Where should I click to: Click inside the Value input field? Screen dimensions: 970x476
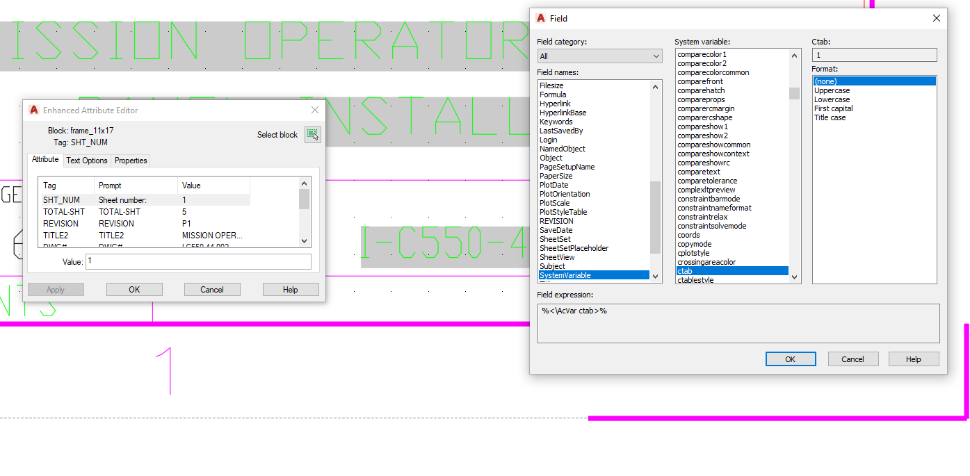tap(197, 262)
